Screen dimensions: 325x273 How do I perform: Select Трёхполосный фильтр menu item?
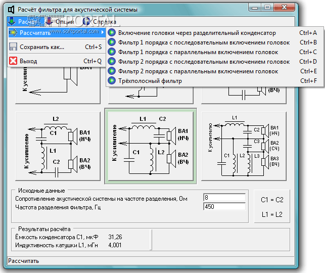click(x=215, y=80)
